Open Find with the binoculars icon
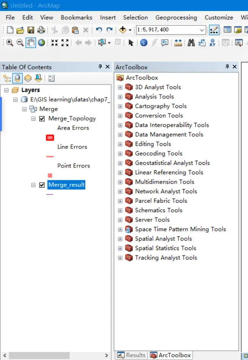The height and width of the screenshot is (360, 248). [191, 42]
